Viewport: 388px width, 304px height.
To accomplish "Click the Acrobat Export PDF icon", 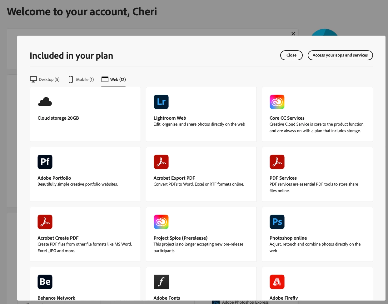I will (x=161, y=162).
